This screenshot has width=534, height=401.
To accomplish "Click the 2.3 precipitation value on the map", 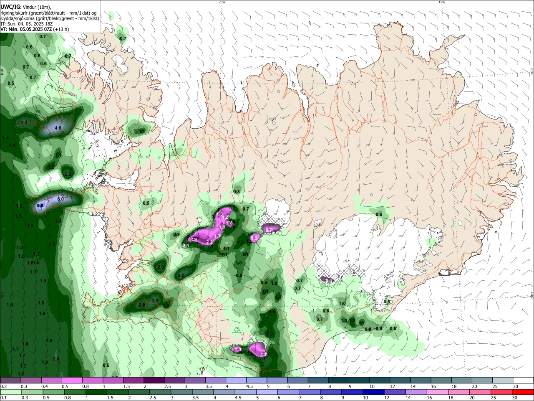I will tap(24, 122).
